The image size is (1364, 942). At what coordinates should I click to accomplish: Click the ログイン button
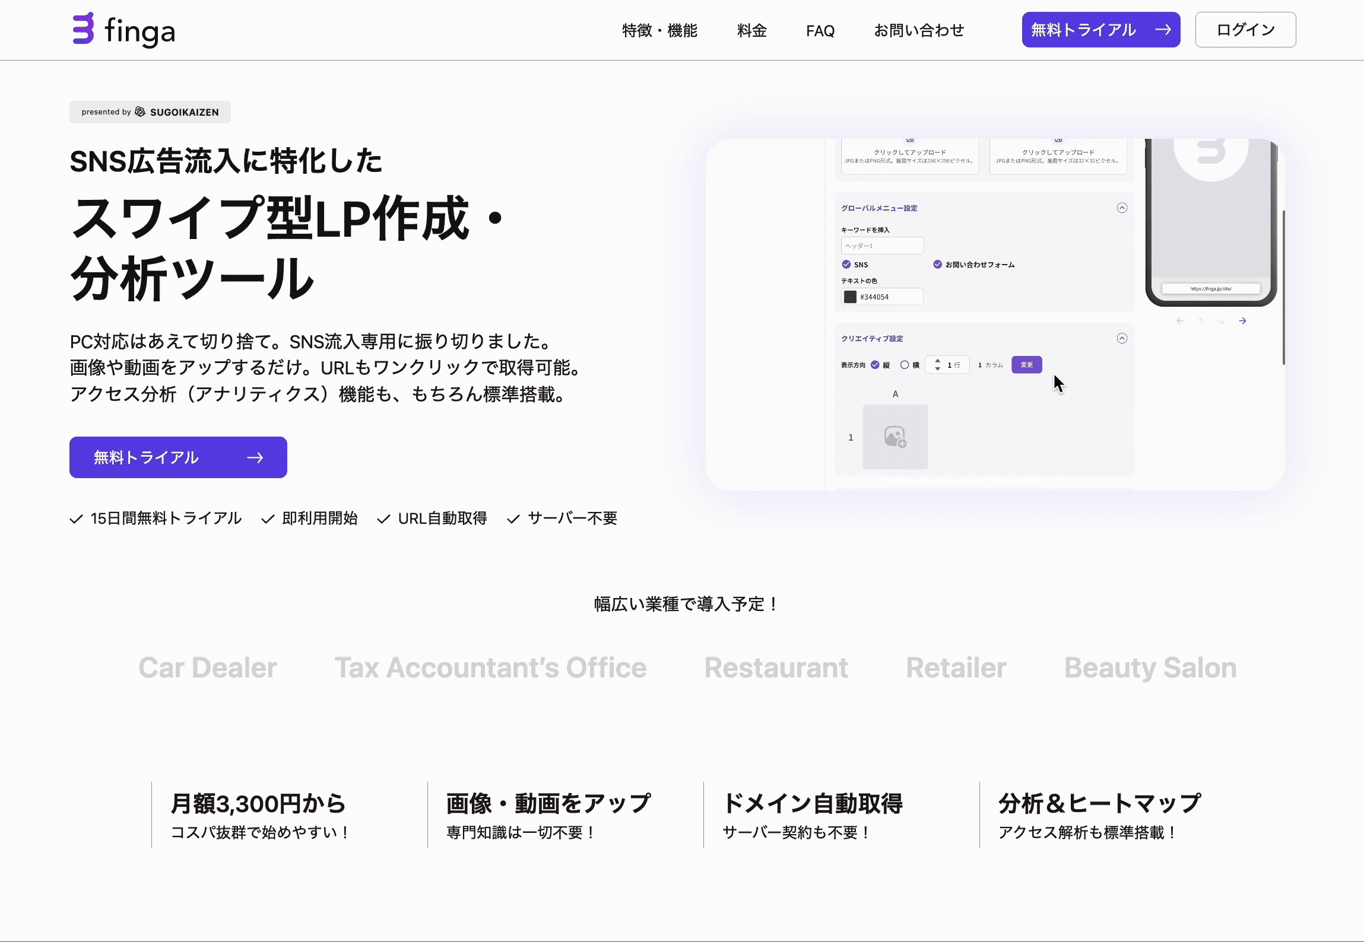1245,30
